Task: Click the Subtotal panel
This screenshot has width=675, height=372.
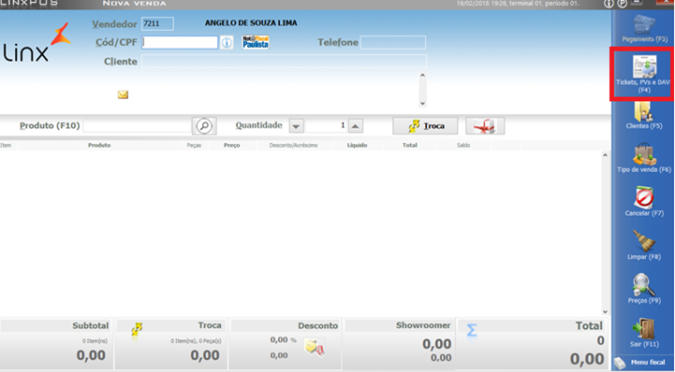Action: [56, 344]
